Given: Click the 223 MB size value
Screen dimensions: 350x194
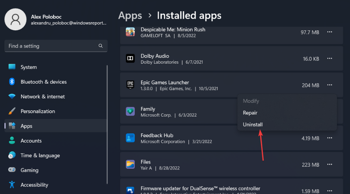Looking at the screenshot, I should [310, 165].
